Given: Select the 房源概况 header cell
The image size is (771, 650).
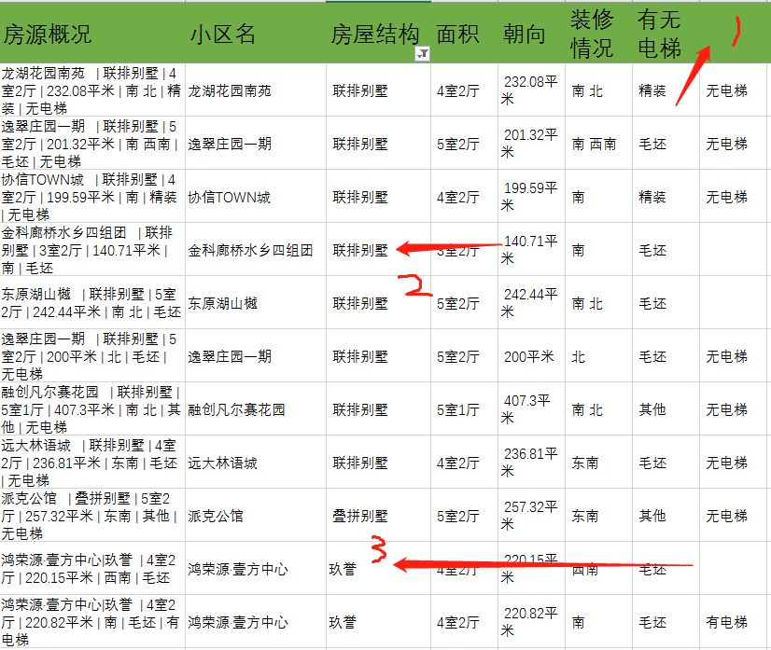Looking at the screenshot, I should click(x=92, y=33).
